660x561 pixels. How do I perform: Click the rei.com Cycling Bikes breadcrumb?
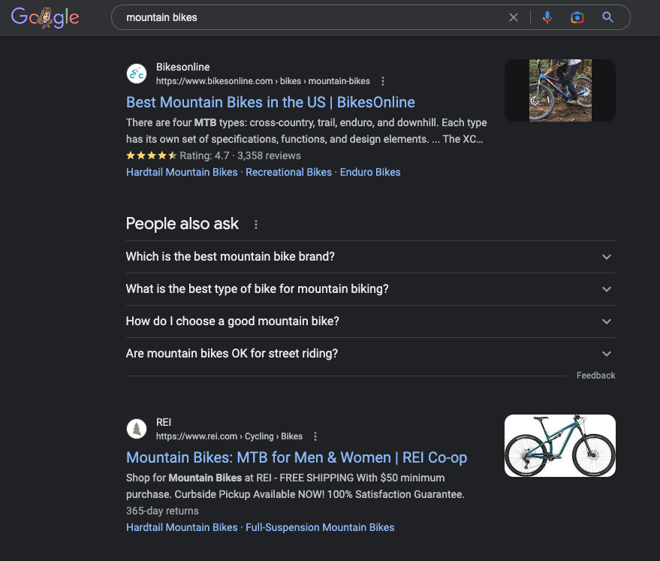[x=230, y=436]
